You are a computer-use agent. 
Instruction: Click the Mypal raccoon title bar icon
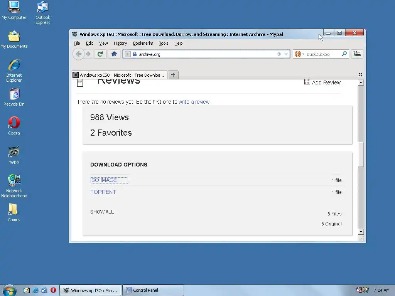(74, 34)
